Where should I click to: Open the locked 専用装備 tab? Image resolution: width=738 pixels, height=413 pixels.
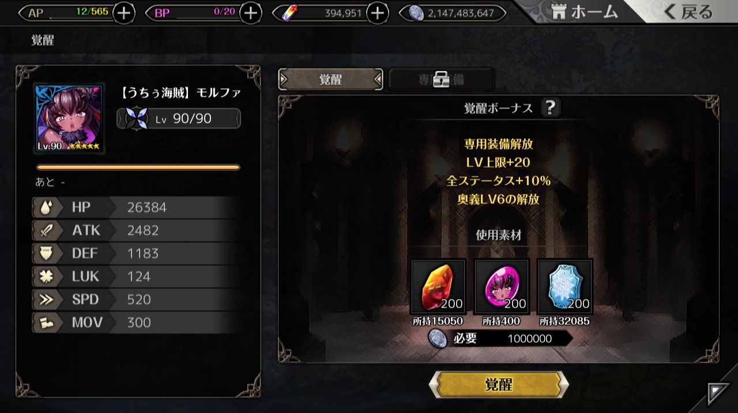coord(442,79)
